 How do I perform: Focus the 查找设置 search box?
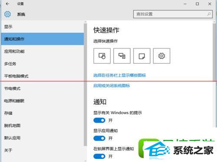point(173,14)
